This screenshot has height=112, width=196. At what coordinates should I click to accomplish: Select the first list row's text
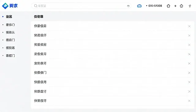[40, 26]
